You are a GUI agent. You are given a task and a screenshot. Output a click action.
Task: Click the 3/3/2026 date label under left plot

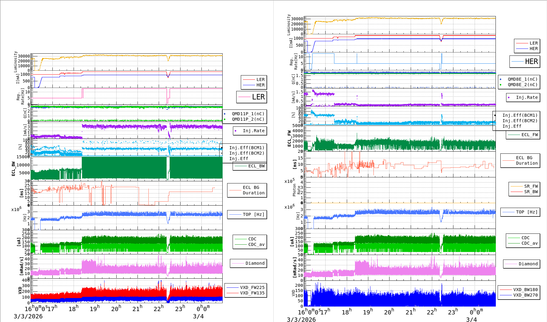tap(28, 316)
